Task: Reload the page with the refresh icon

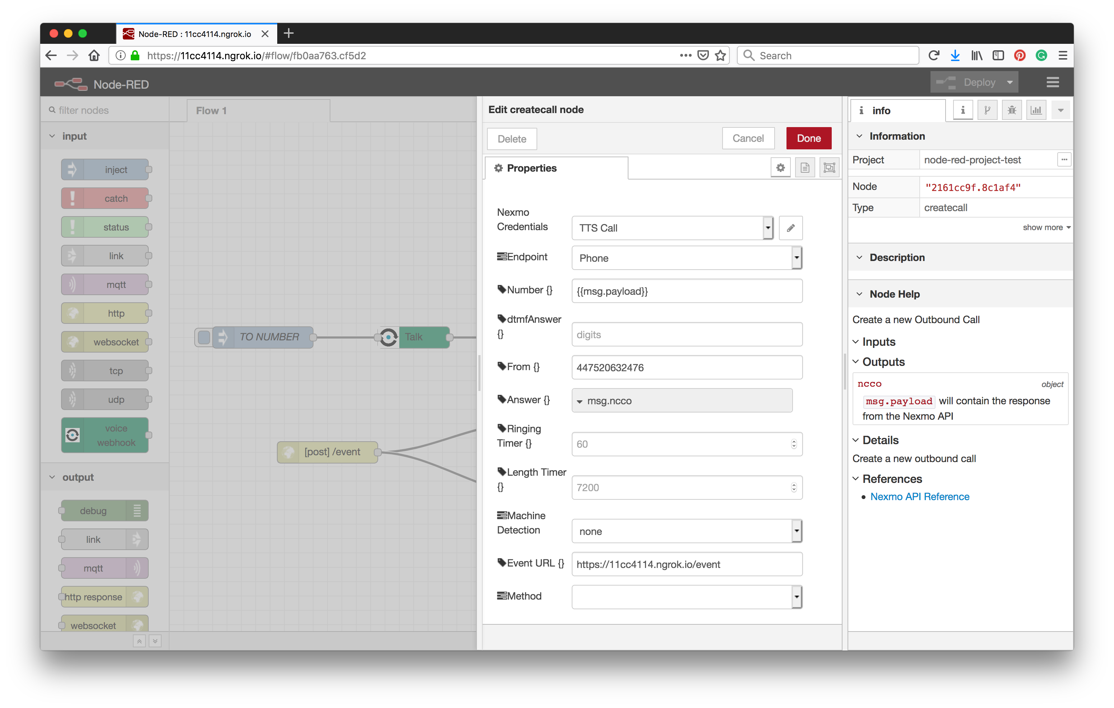Action: point(934,56)
